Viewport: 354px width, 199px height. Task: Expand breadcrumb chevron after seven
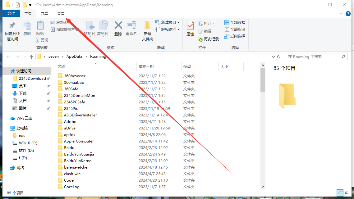click(x=62, y=57)
